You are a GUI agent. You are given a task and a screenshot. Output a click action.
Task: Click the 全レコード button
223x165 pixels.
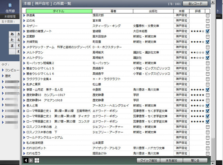pos(195,4)
